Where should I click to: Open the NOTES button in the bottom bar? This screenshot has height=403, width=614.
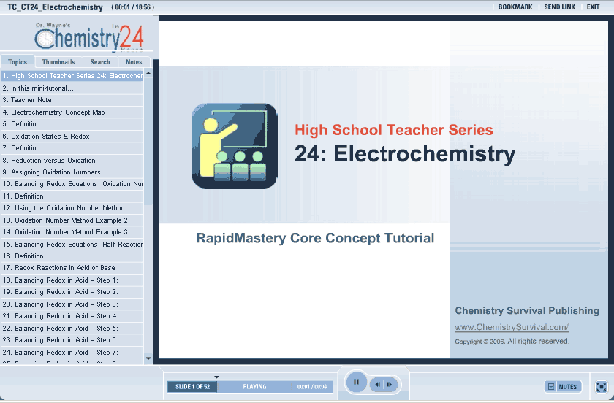562,386
